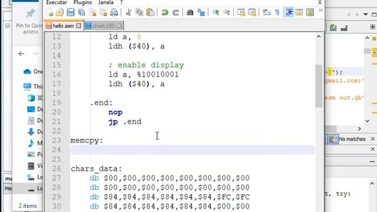377x212 pixels.
Task: Open the Janela menu
Action: coord(106,2)
